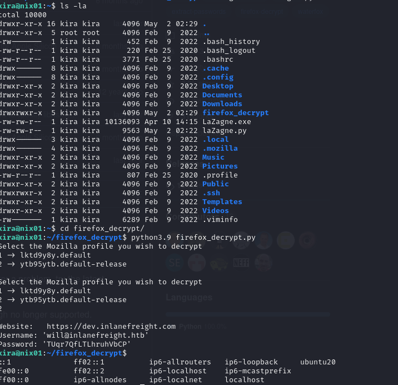The image size is (398, 385).
Task: Click the terminal prompt at the last firefox_decrypt line
Action: [63, 353]
